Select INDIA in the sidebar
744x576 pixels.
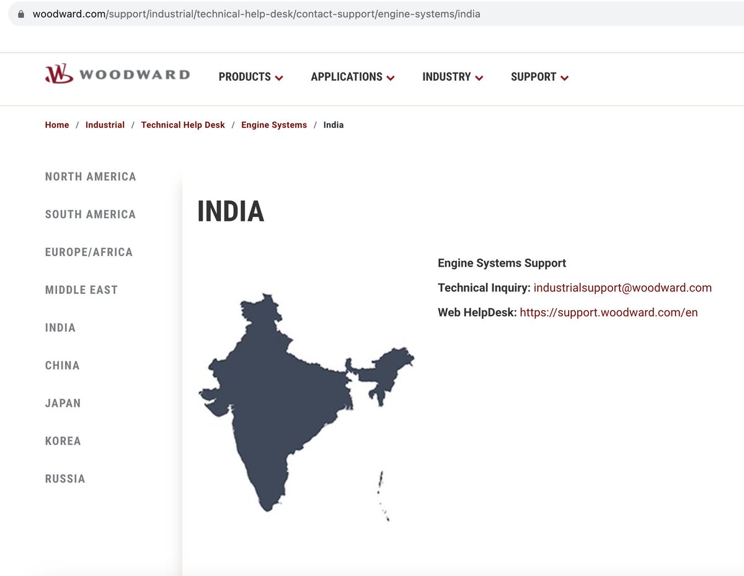(60, 328)
